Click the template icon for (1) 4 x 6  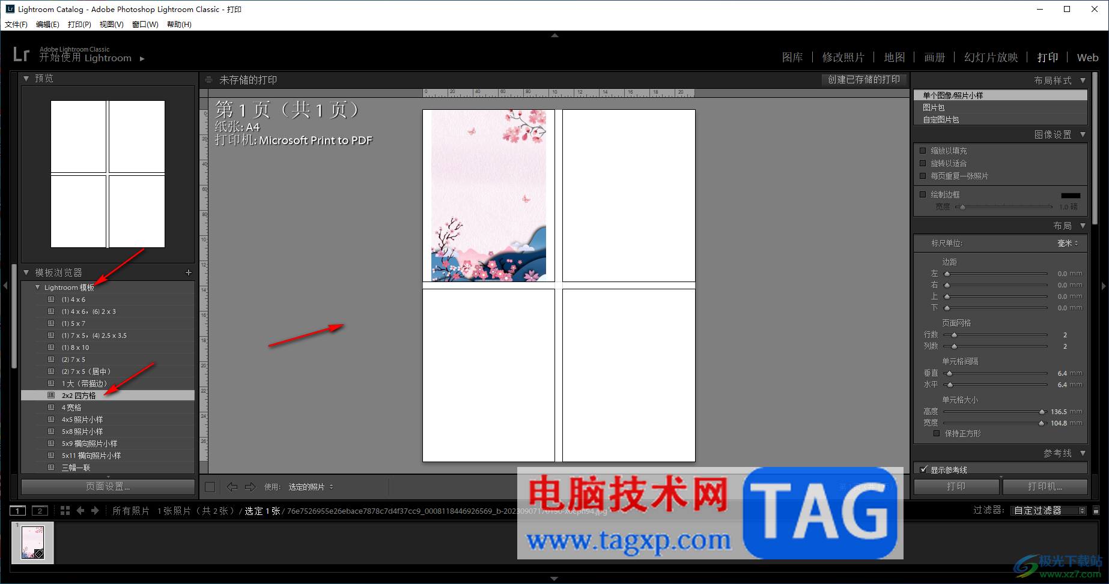51,300
